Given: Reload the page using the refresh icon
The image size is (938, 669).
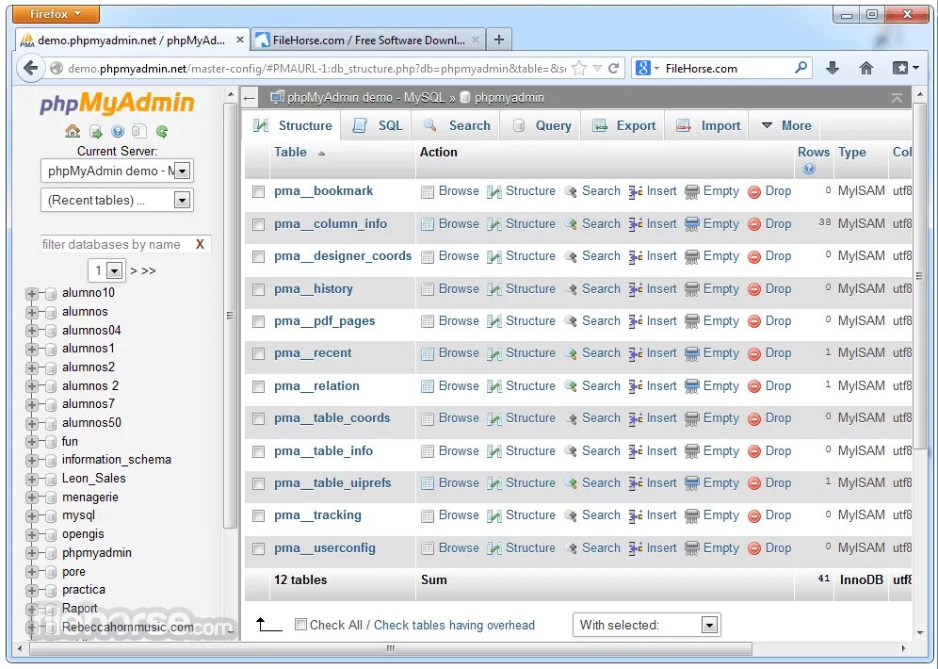Looking at the screenshot, I should pyautogui.click(x=613, y=68).
